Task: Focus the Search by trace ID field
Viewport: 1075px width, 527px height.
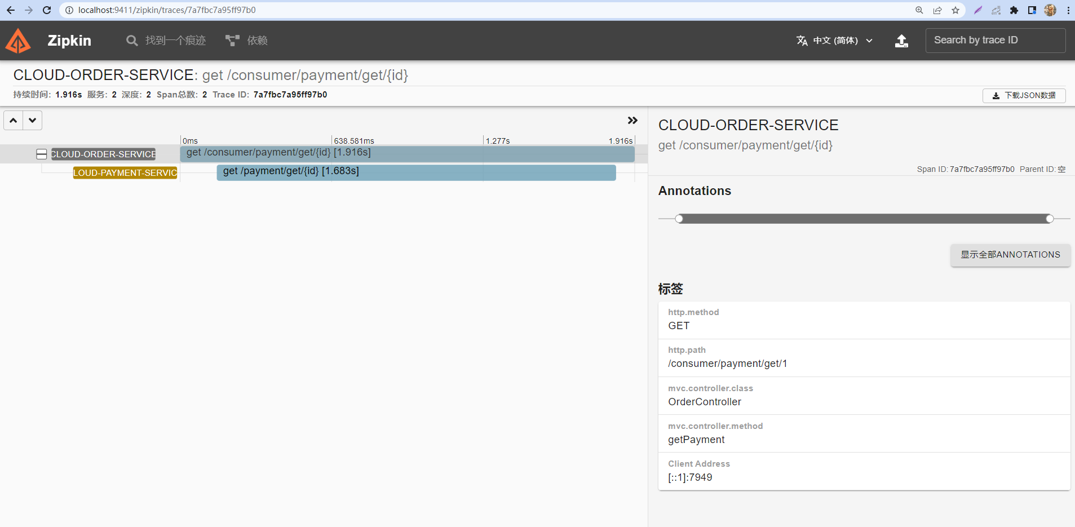Action: [996, 41]
